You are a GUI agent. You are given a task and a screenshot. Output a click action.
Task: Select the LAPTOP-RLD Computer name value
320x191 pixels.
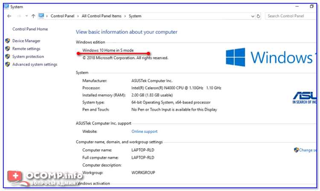[x=143, y=150]
